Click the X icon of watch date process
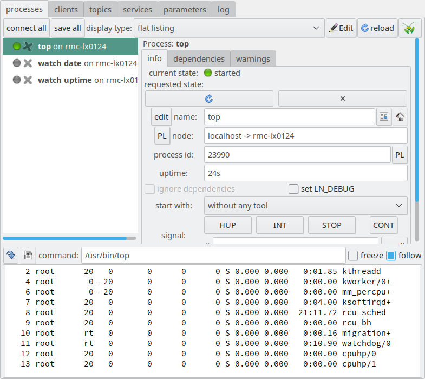 click(x=28, y=63)
